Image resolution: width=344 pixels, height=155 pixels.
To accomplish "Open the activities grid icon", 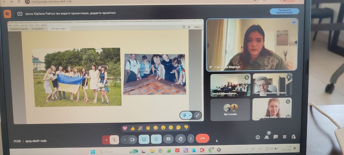I will click(x=284, y=137).
